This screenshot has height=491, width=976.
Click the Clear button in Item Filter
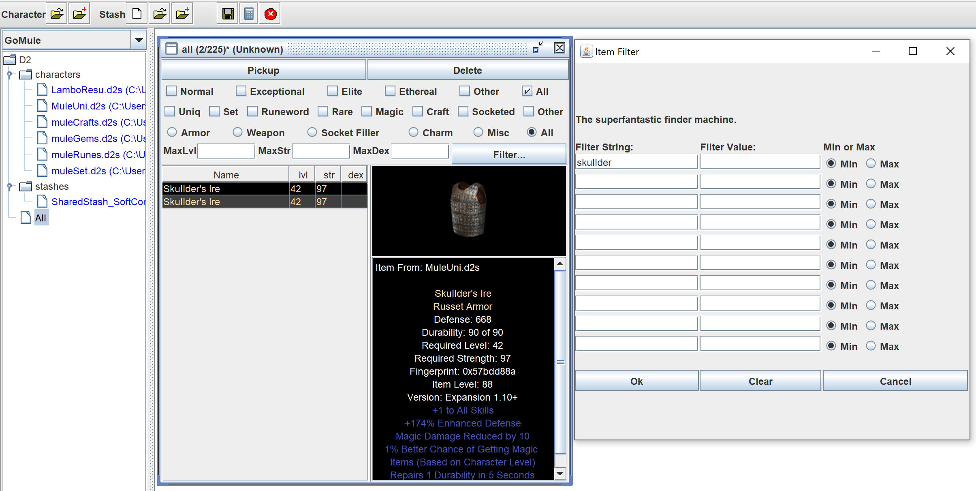click(760, 381)
